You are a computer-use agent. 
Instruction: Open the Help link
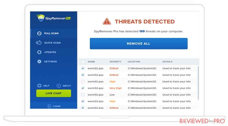43,86
